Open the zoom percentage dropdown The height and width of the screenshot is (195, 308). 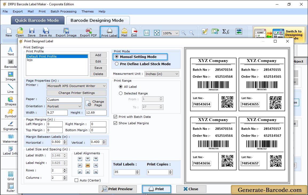pos(170,33)
